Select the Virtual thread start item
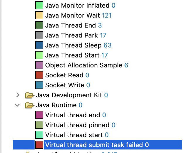Image resolution: width=184 pixels, height=153 pixels. pyautogui.click(x=77, y=135)
